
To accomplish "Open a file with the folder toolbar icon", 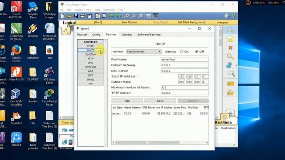I will [69, 16].
